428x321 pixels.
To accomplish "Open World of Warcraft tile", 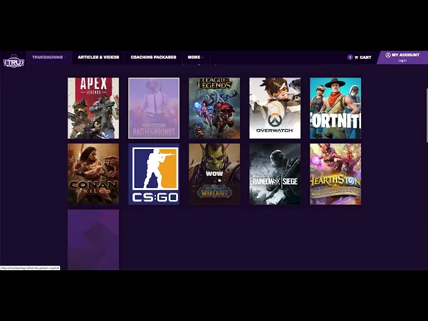I will coord(215,174).
